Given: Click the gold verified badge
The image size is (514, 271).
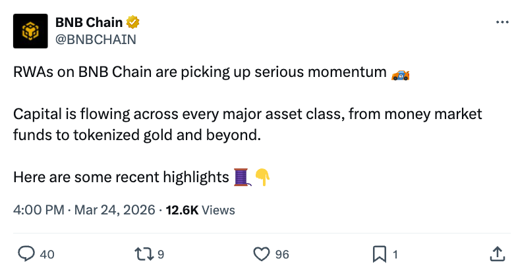Looking at the screenshot, I should (x=132, y=23).
